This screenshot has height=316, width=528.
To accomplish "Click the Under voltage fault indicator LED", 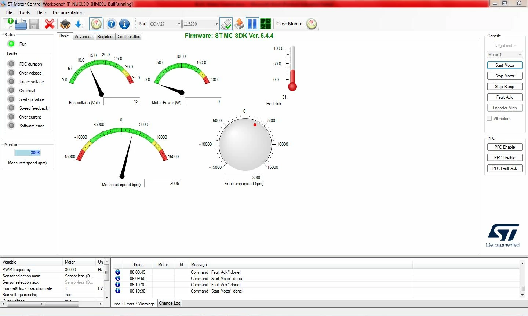I will point(11,81).
